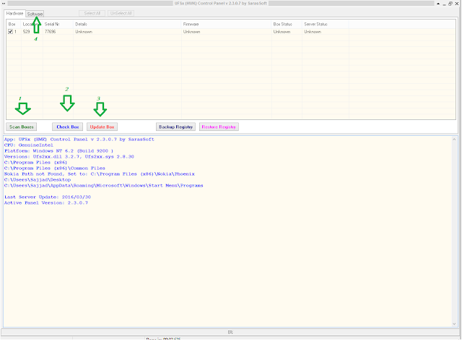Click the Server Status column header
462x342 pixels.
(x=326, y=24)
